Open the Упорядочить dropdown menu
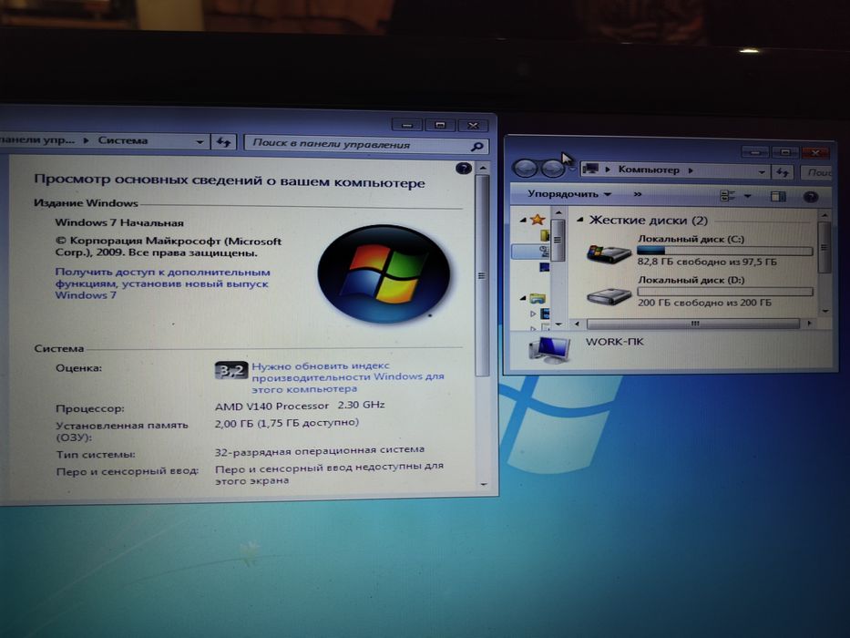The image size is (850, 638). click(569, 193)
